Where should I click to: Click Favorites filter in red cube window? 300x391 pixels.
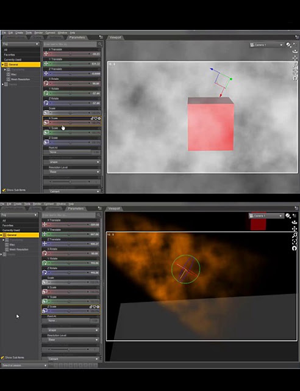10,54
